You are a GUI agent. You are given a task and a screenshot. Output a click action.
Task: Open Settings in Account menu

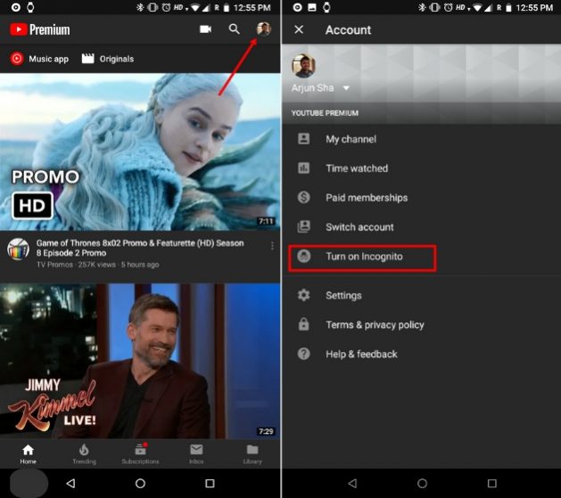point(421,296)
